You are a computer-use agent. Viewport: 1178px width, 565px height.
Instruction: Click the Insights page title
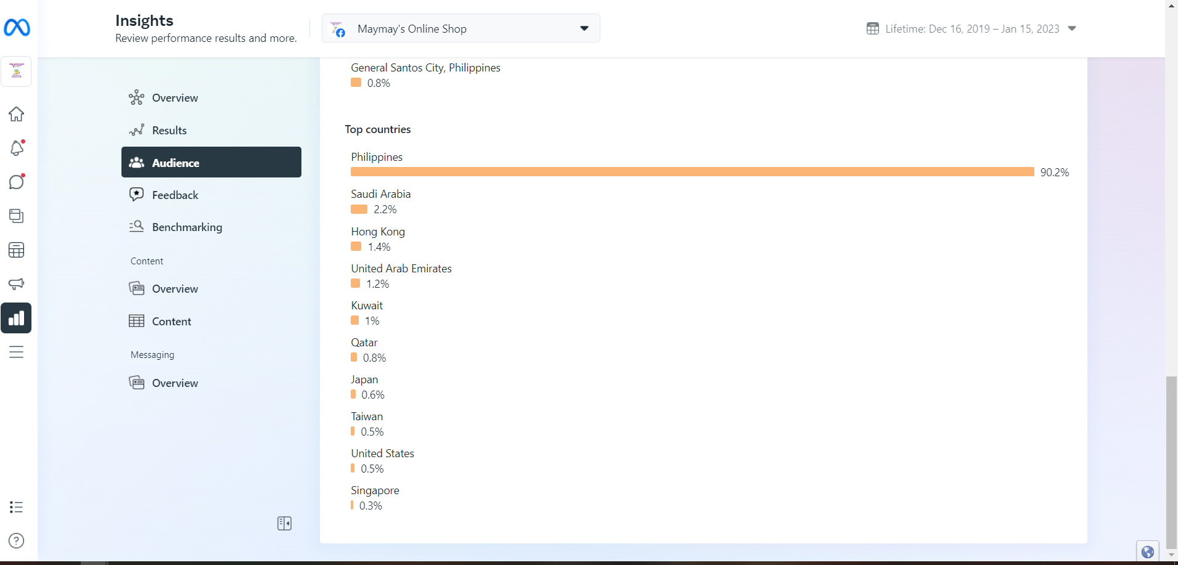[144, 20]
